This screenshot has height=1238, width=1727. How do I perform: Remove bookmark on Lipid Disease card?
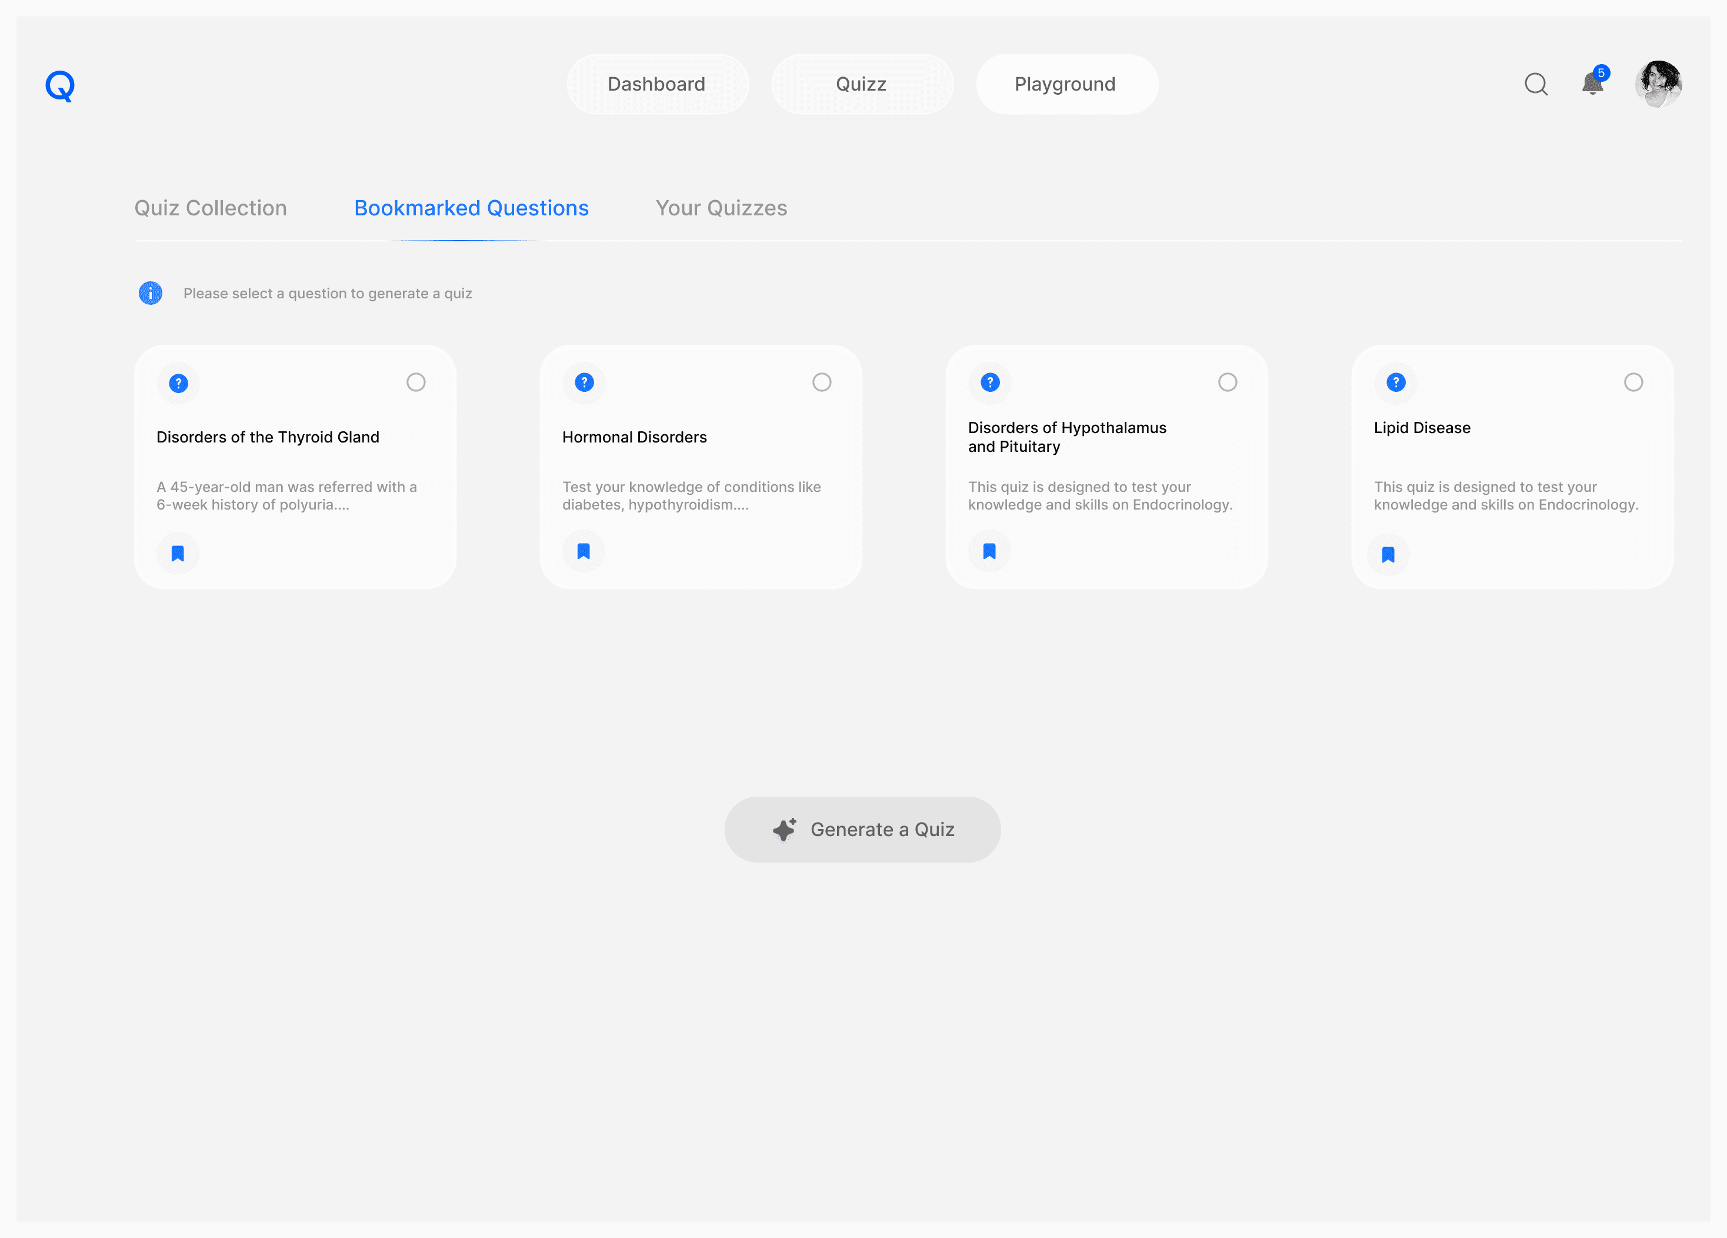(1388, 555)
